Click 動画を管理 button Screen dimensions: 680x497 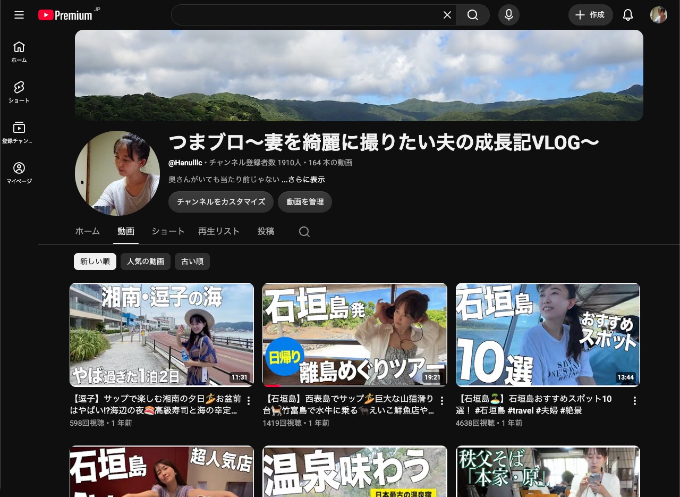(305, 202)
